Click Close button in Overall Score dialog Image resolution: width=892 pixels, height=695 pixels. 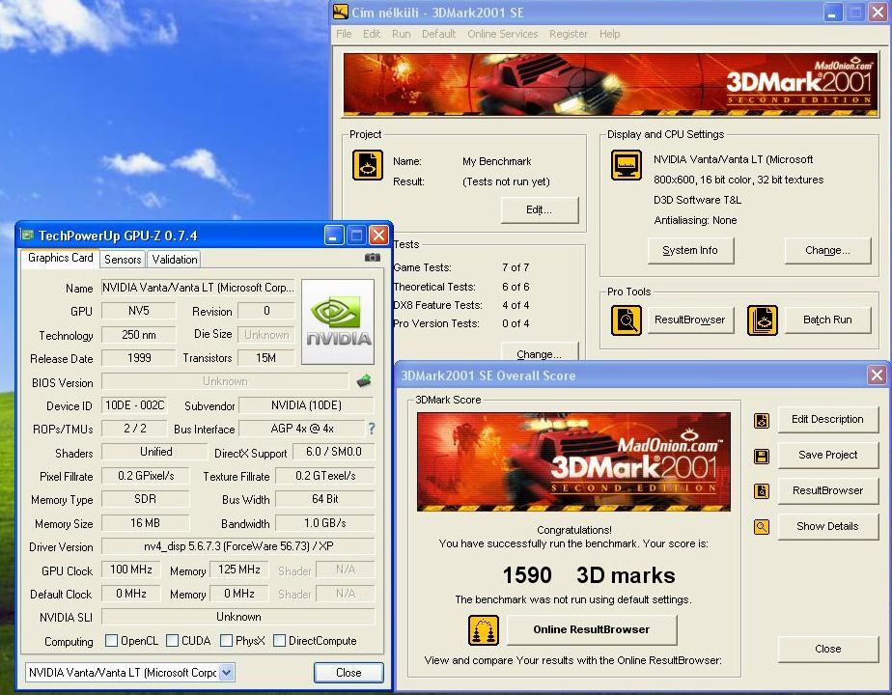pyautogui.click(x=827, y=649)
